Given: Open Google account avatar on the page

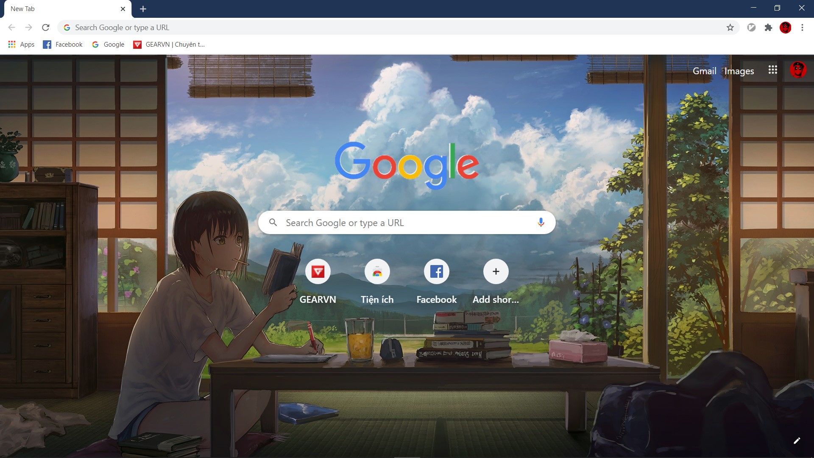Looking at the screenshot, I should point(798,70).
